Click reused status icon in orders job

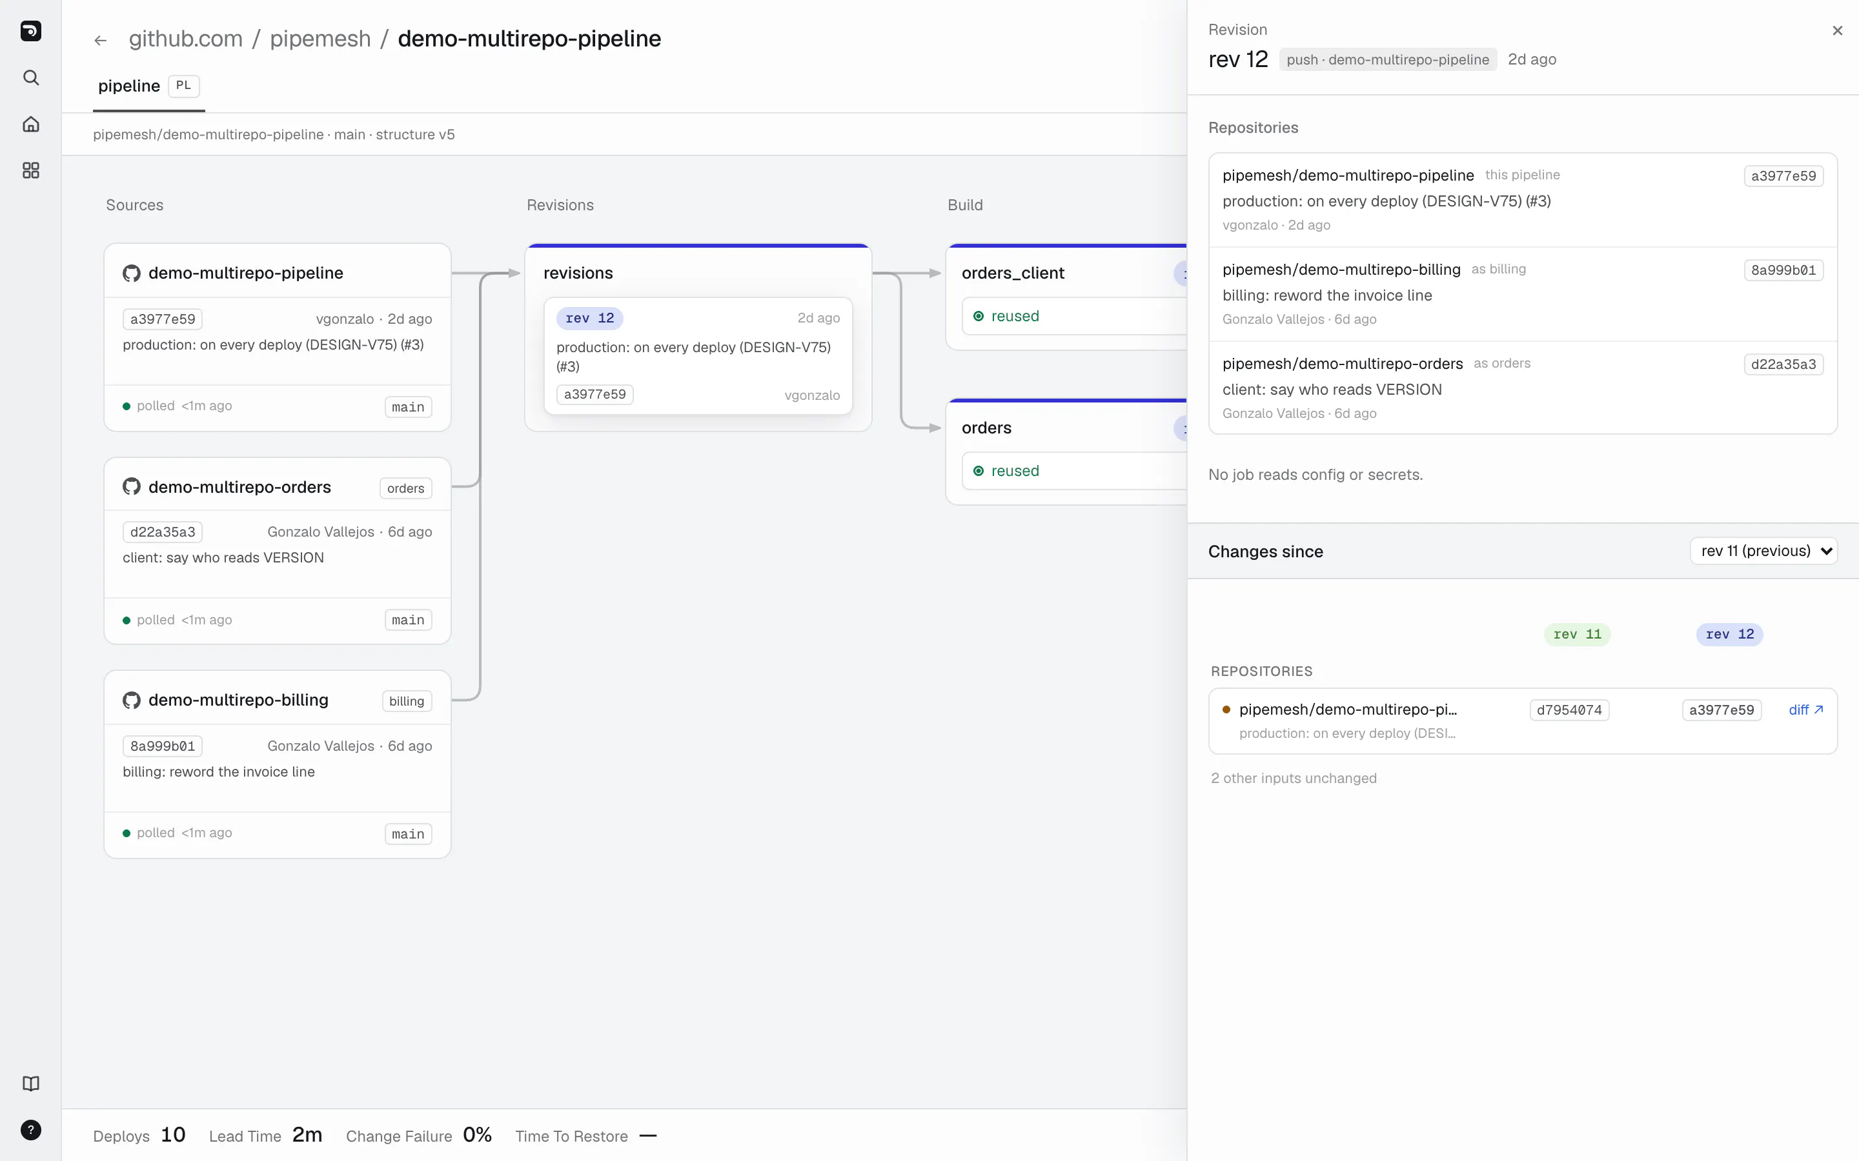click(979, 471)
